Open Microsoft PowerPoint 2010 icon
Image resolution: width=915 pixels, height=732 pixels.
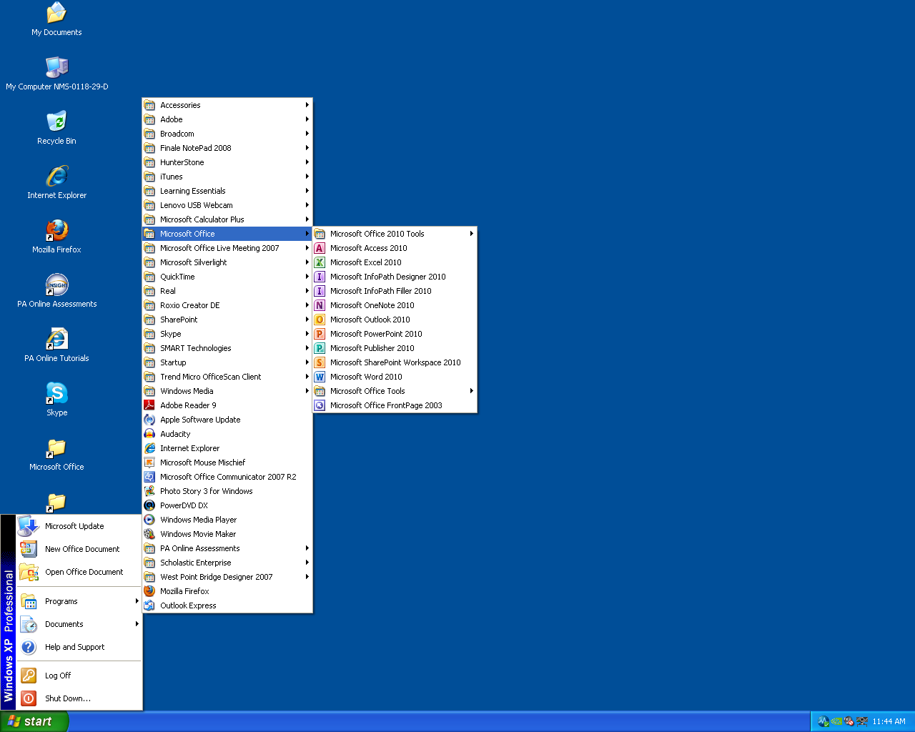click(x=320, y=334)
